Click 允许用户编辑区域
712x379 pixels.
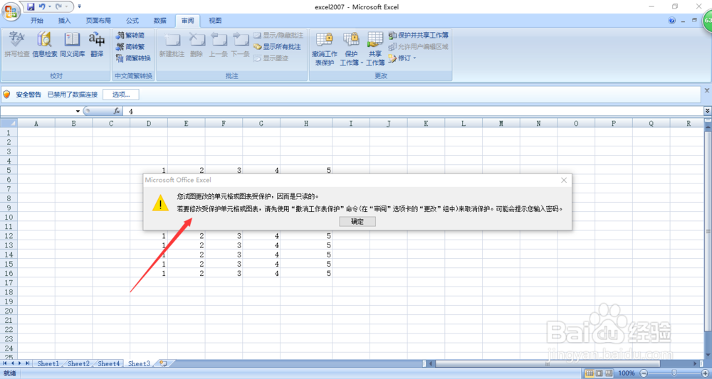point(419,46)
